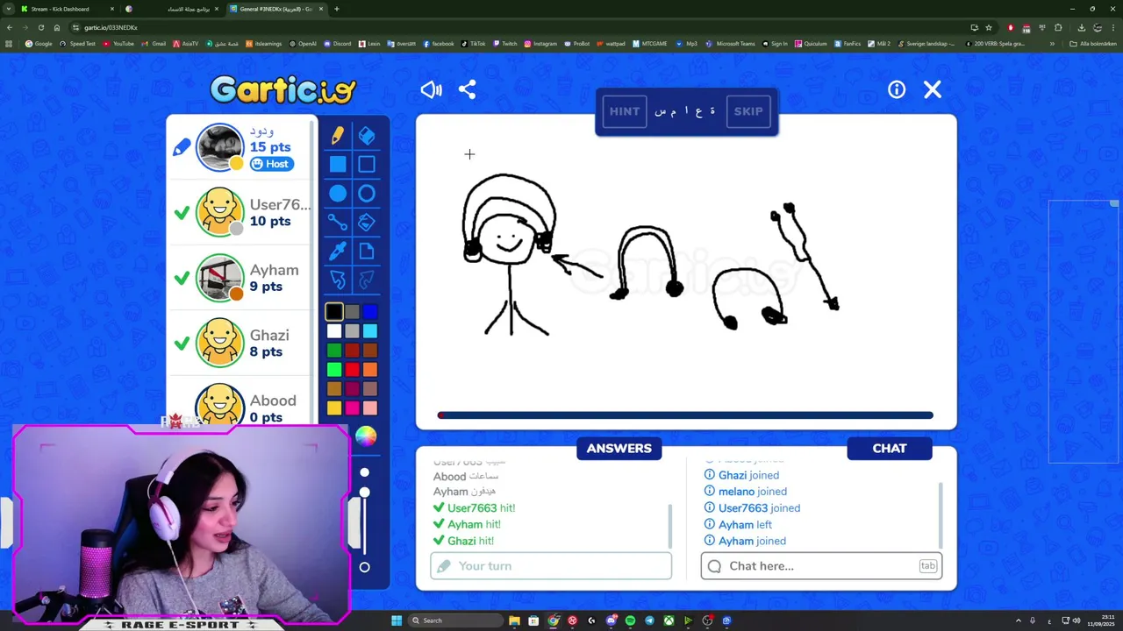The width and height of the screenshot is (1123, 631).
Task: Choose the filled rectangle shape tool
Action: [338, 164]
